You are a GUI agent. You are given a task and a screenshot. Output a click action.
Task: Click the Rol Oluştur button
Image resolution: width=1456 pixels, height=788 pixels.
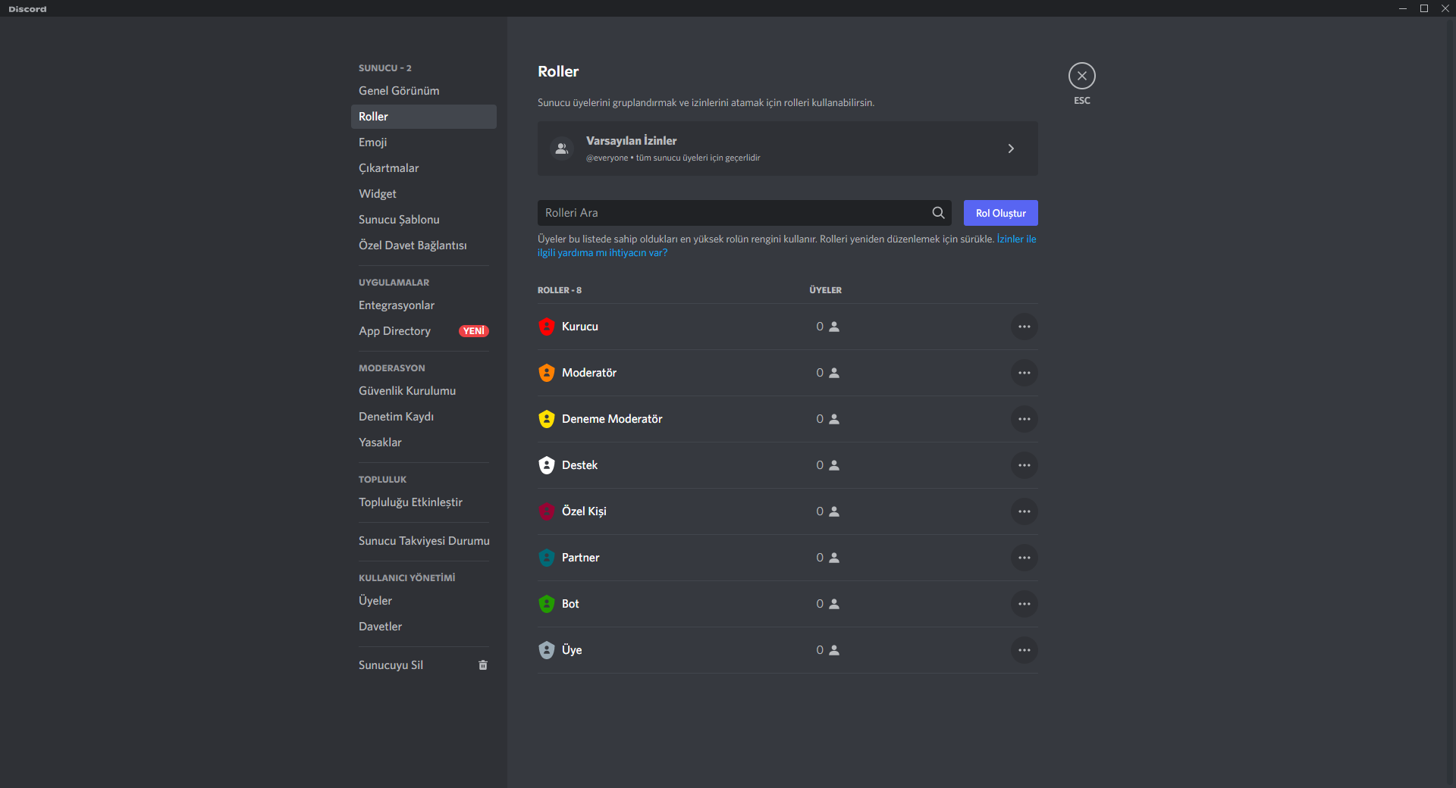1000,213
